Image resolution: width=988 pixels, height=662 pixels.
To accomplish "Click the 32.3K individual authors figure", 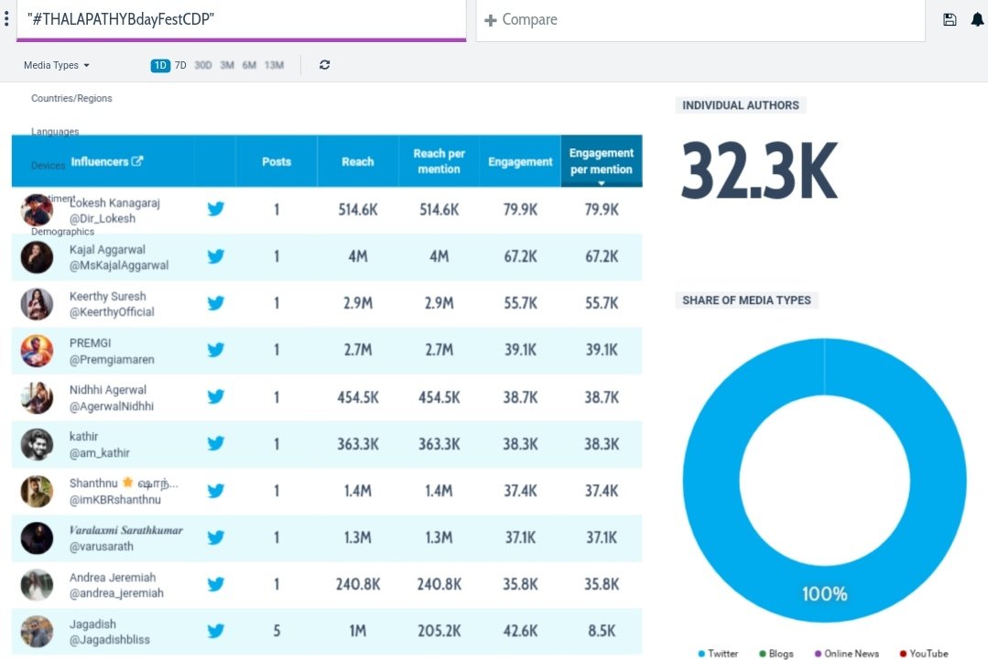I will click(759, 170).
